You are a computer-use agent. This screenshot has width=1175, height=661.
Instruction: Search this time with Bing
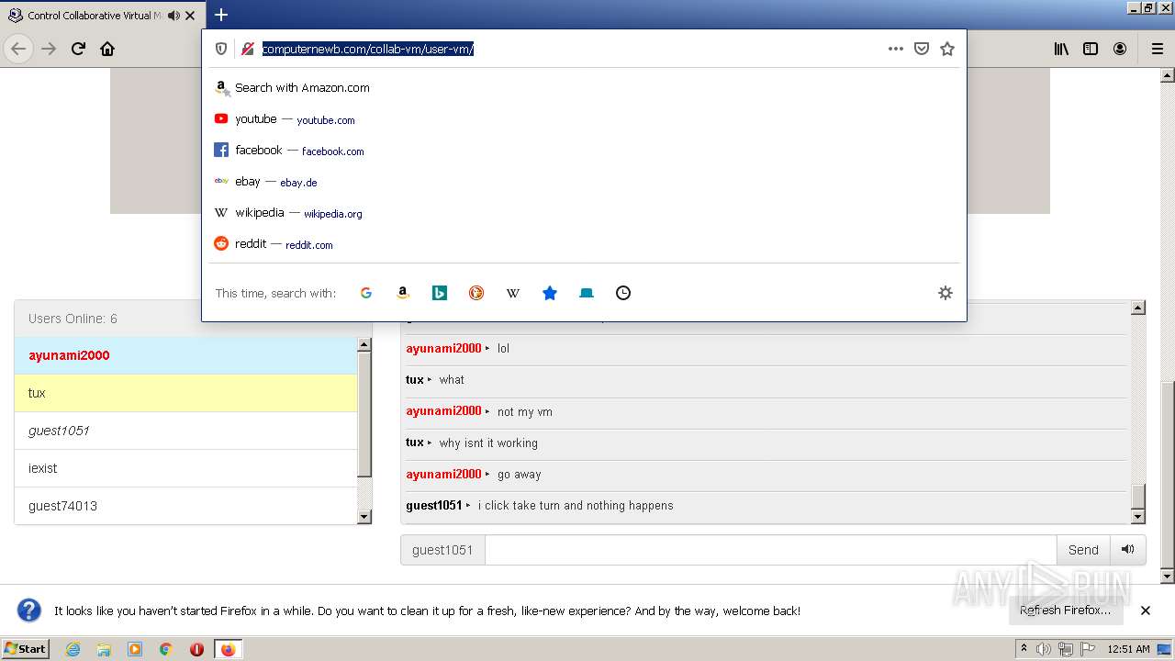pyautogui.click(x=440, y=293)
